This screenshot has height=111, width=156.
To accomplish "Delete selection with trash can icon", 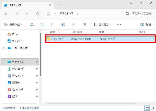I will tap(84, 25).
